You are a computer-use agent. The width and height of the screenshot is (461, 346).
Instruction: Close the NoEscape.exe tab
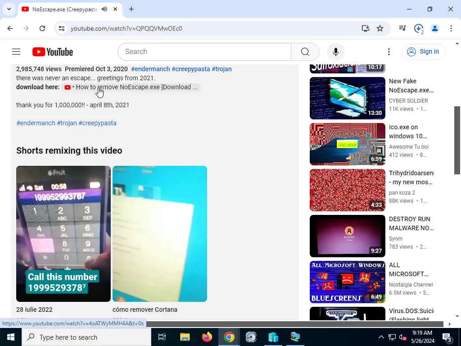(x=115, y=9)
